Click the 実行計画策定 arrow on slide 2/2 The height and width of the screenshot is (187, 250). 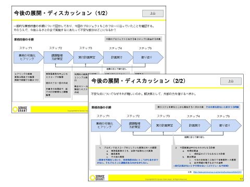pyautogui.click(x=166, y=126)
